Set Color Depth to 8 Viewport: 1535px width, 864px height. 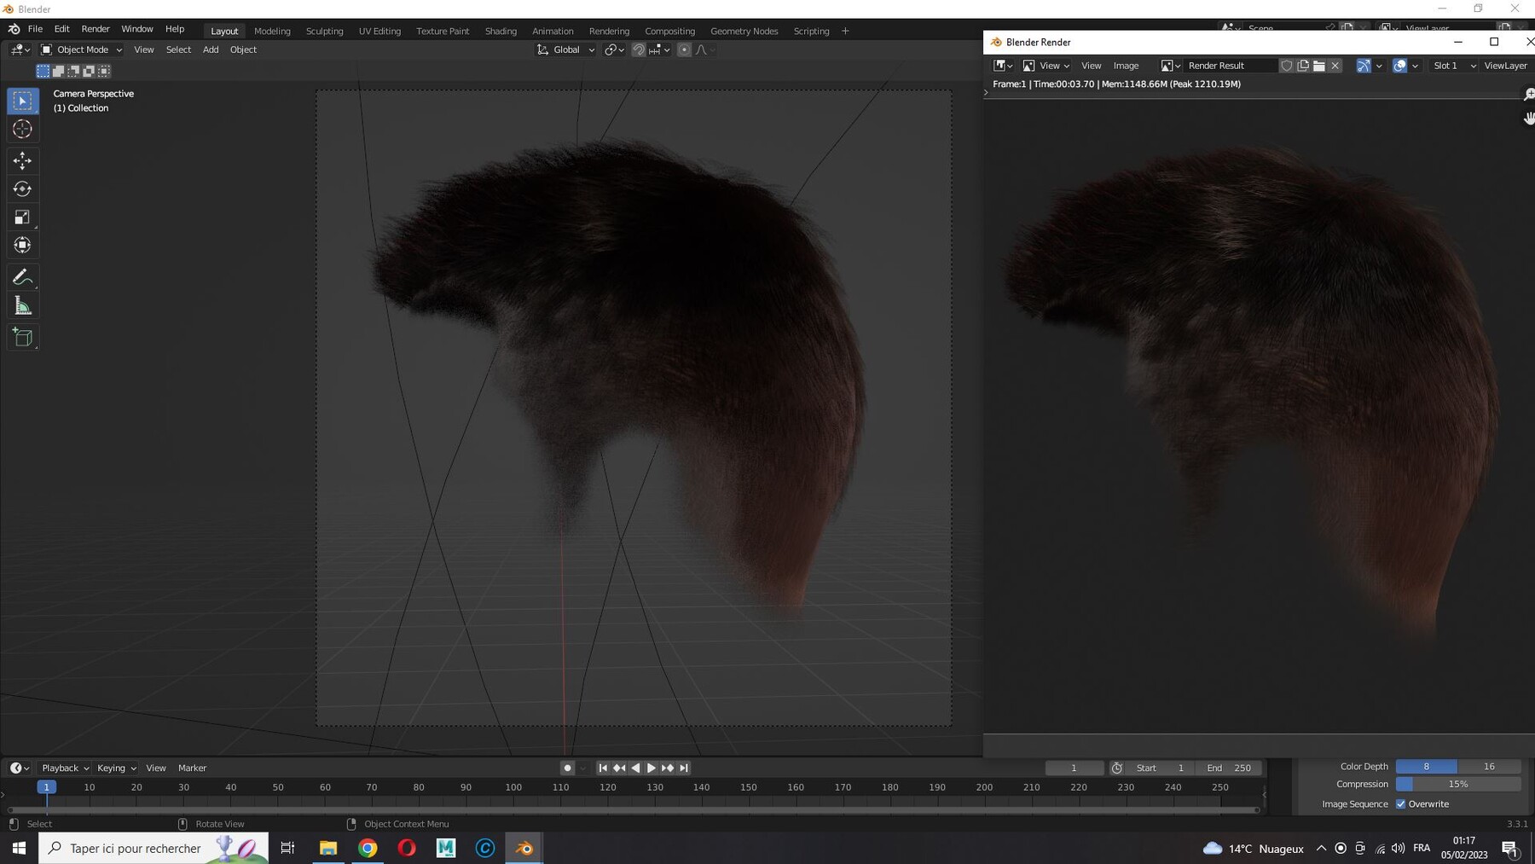pos(1427,767)
